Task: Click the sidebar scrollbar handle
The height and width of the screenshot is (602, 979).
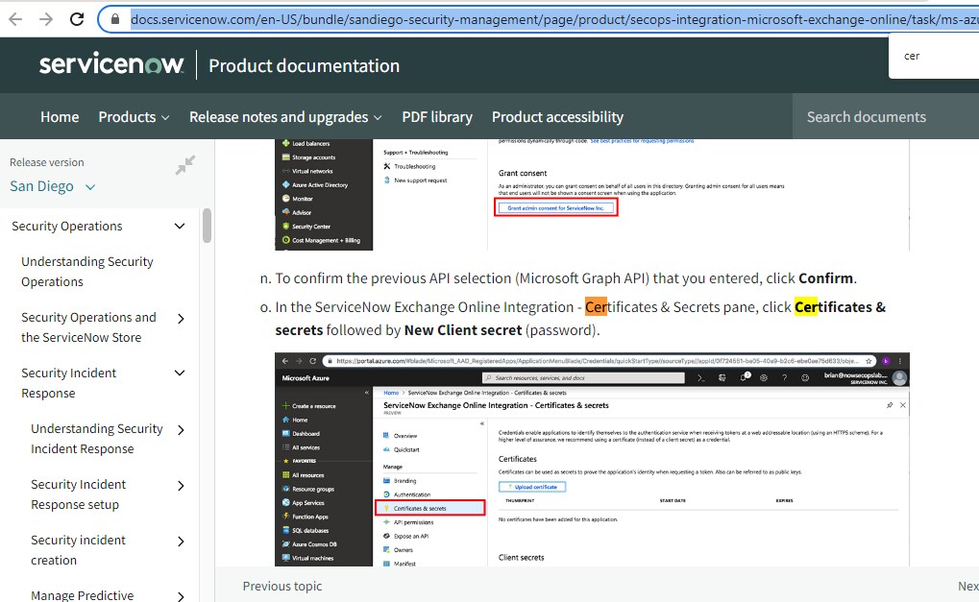Action: (207, 226)
